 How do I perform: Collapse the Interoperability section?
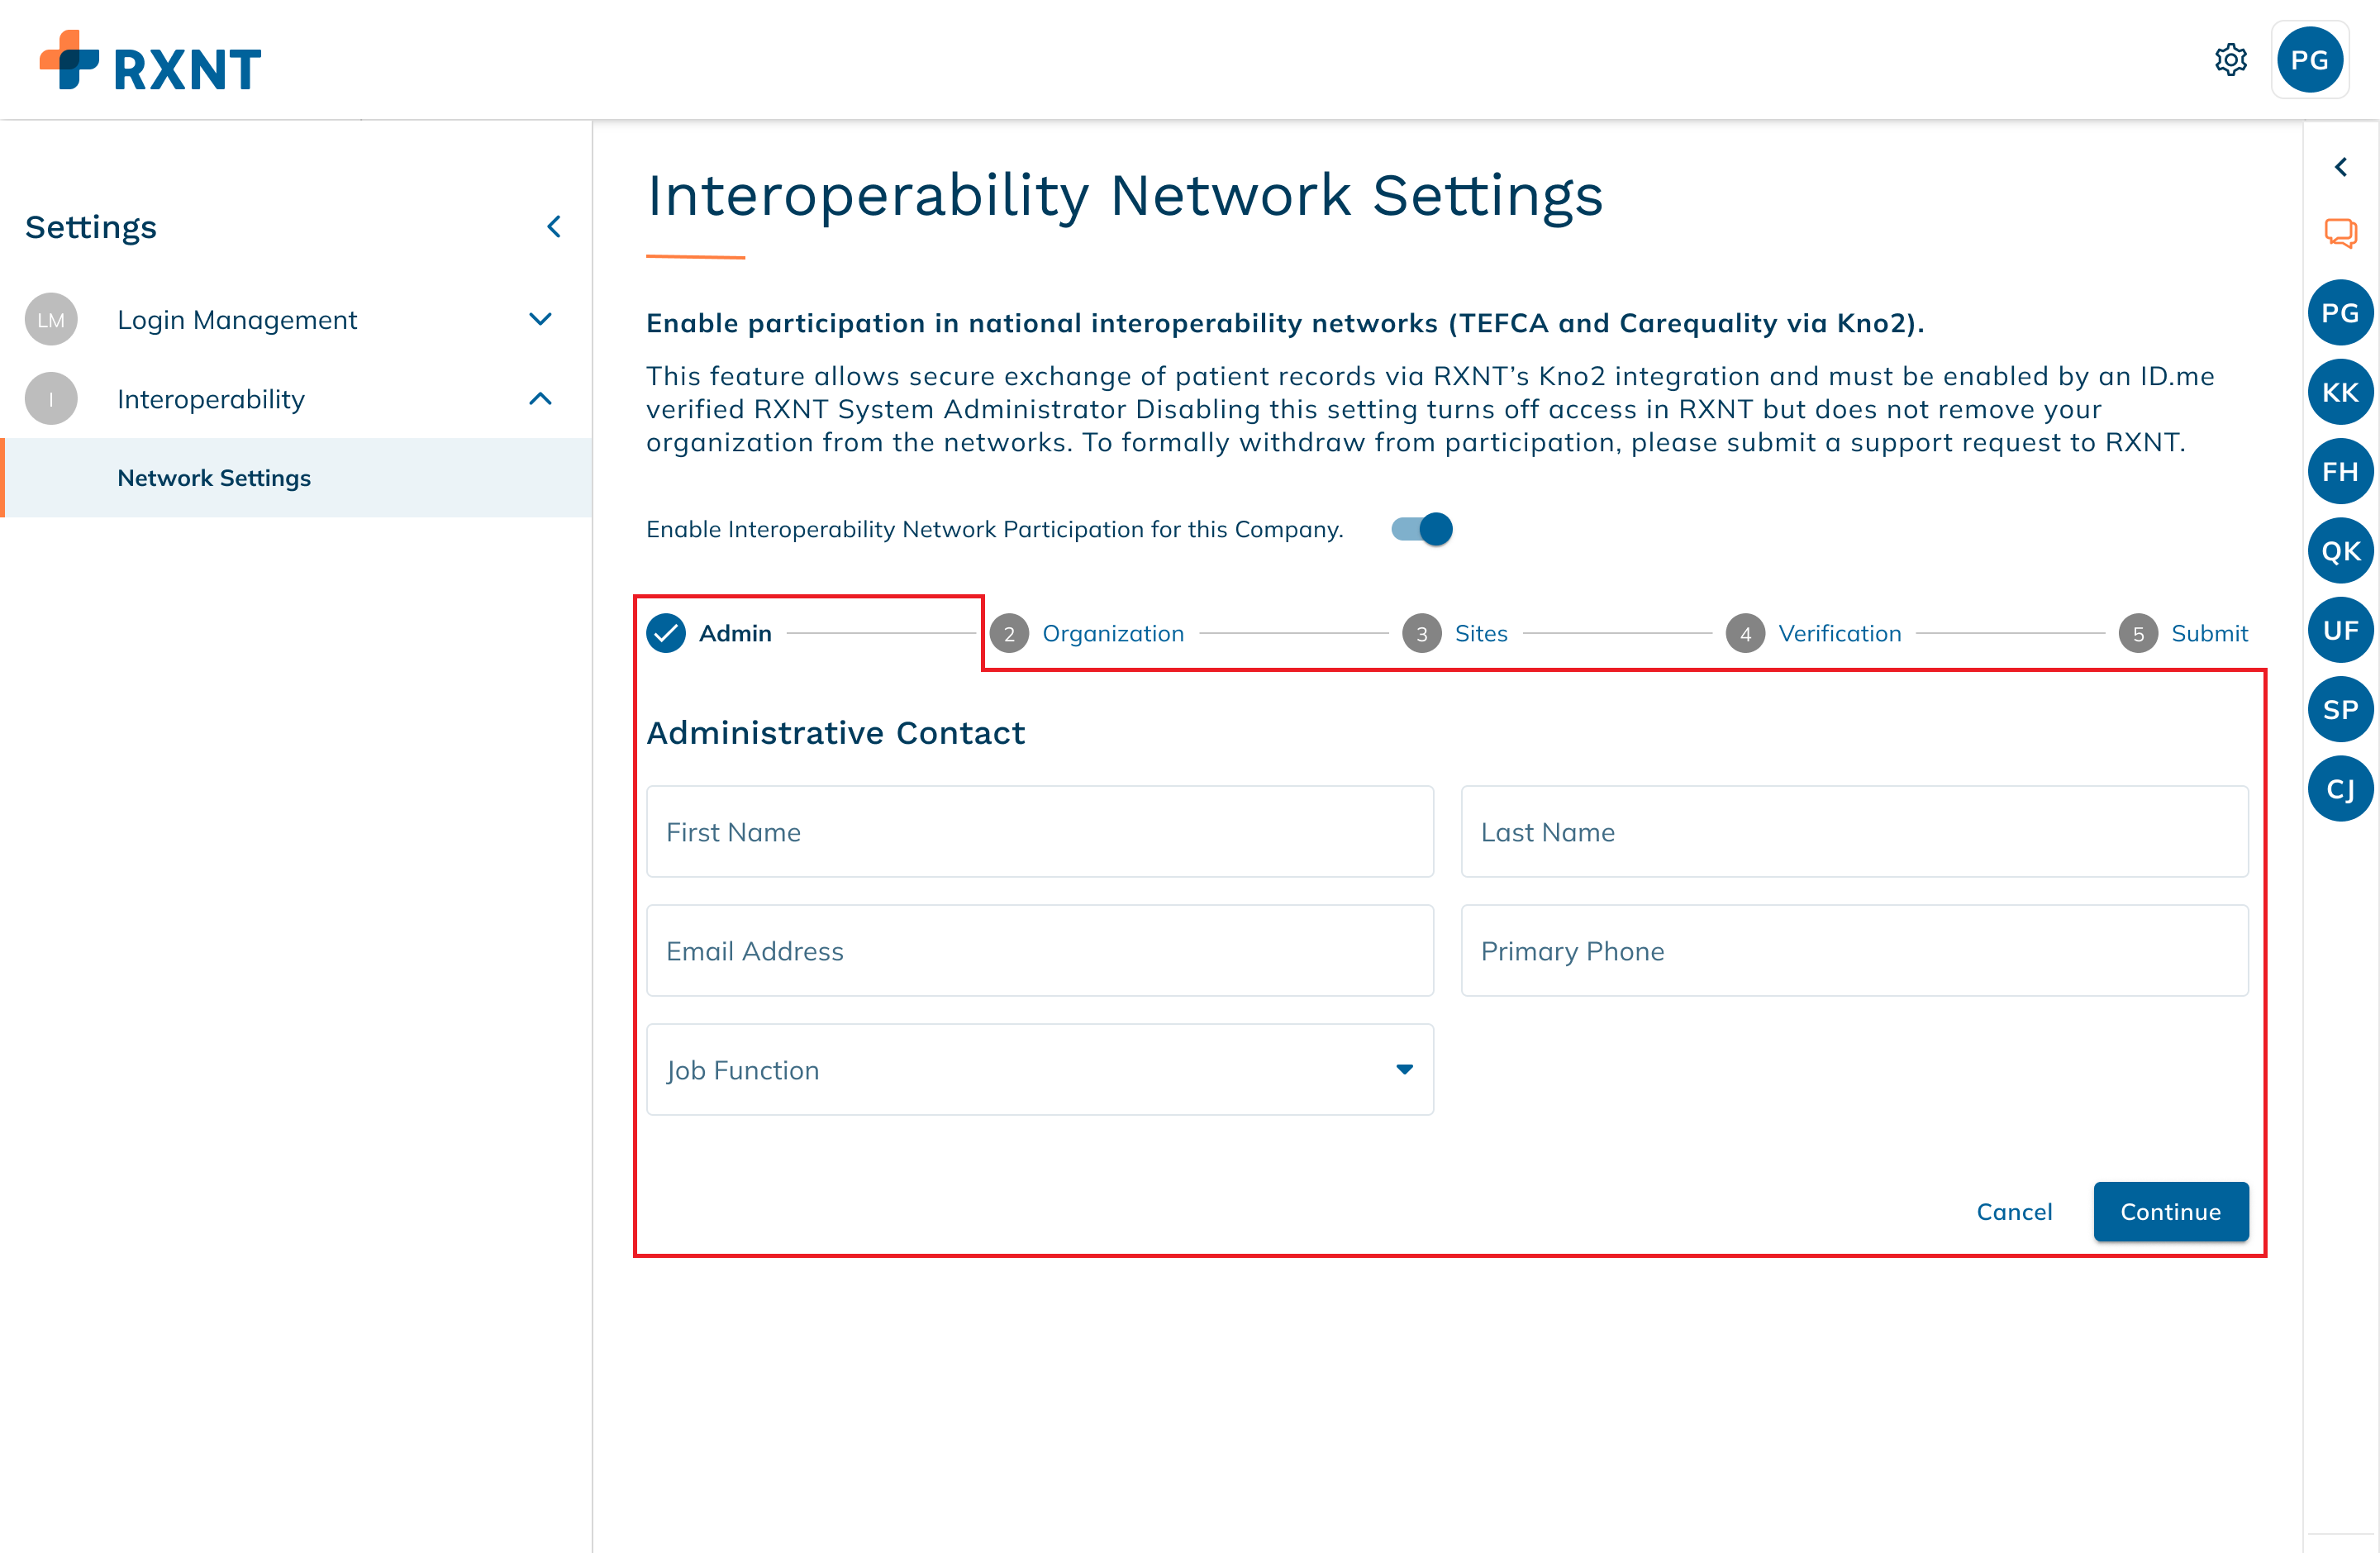click(540, 399)
